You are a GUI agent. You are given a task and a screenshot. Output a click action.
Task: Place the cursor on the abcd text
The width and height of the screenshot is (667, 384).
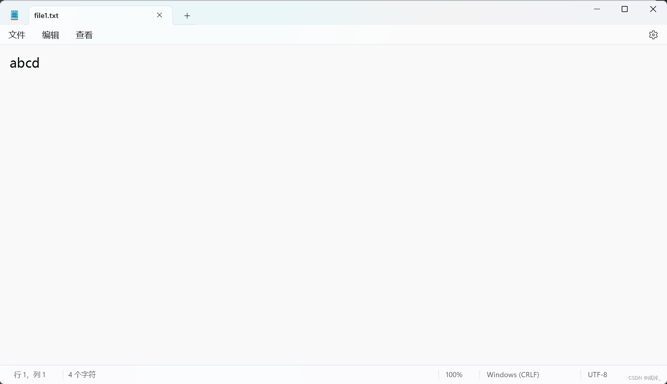(x=24, y=63)
